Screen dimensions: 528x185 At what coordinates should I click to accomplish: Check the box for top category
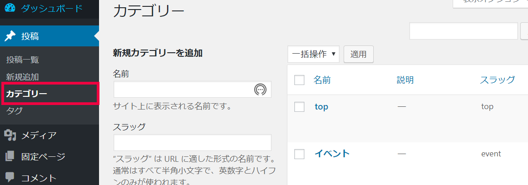(x=299, y=107)
